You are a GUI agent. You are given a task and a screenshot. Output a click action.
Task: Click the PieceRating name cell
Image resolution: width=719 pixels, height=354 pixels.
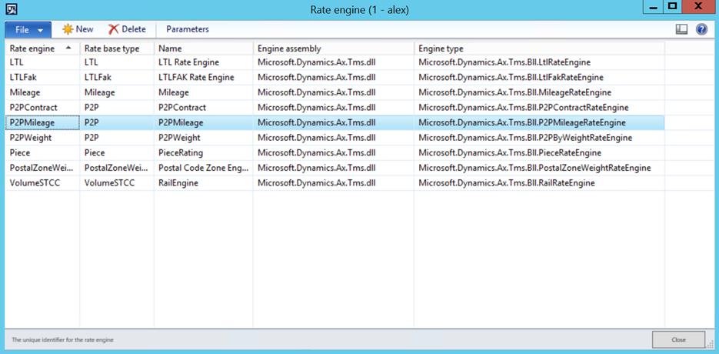coord(204,152)
